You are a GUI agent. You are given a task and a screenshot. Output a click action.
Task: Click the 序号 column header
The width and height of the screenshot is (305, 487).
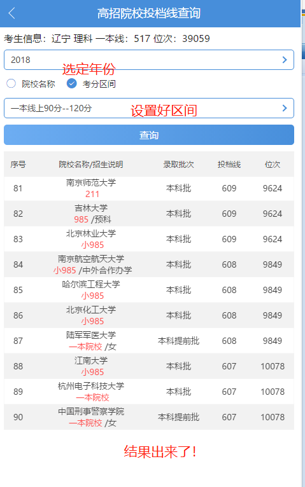(x=18, y=164)
